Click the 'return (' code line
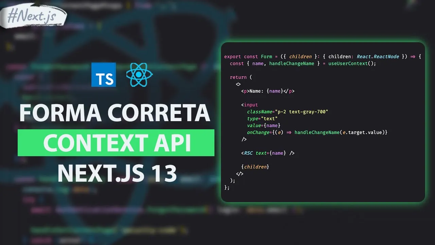The width and height of the screenshot is (435, 245). pos(241,77)
